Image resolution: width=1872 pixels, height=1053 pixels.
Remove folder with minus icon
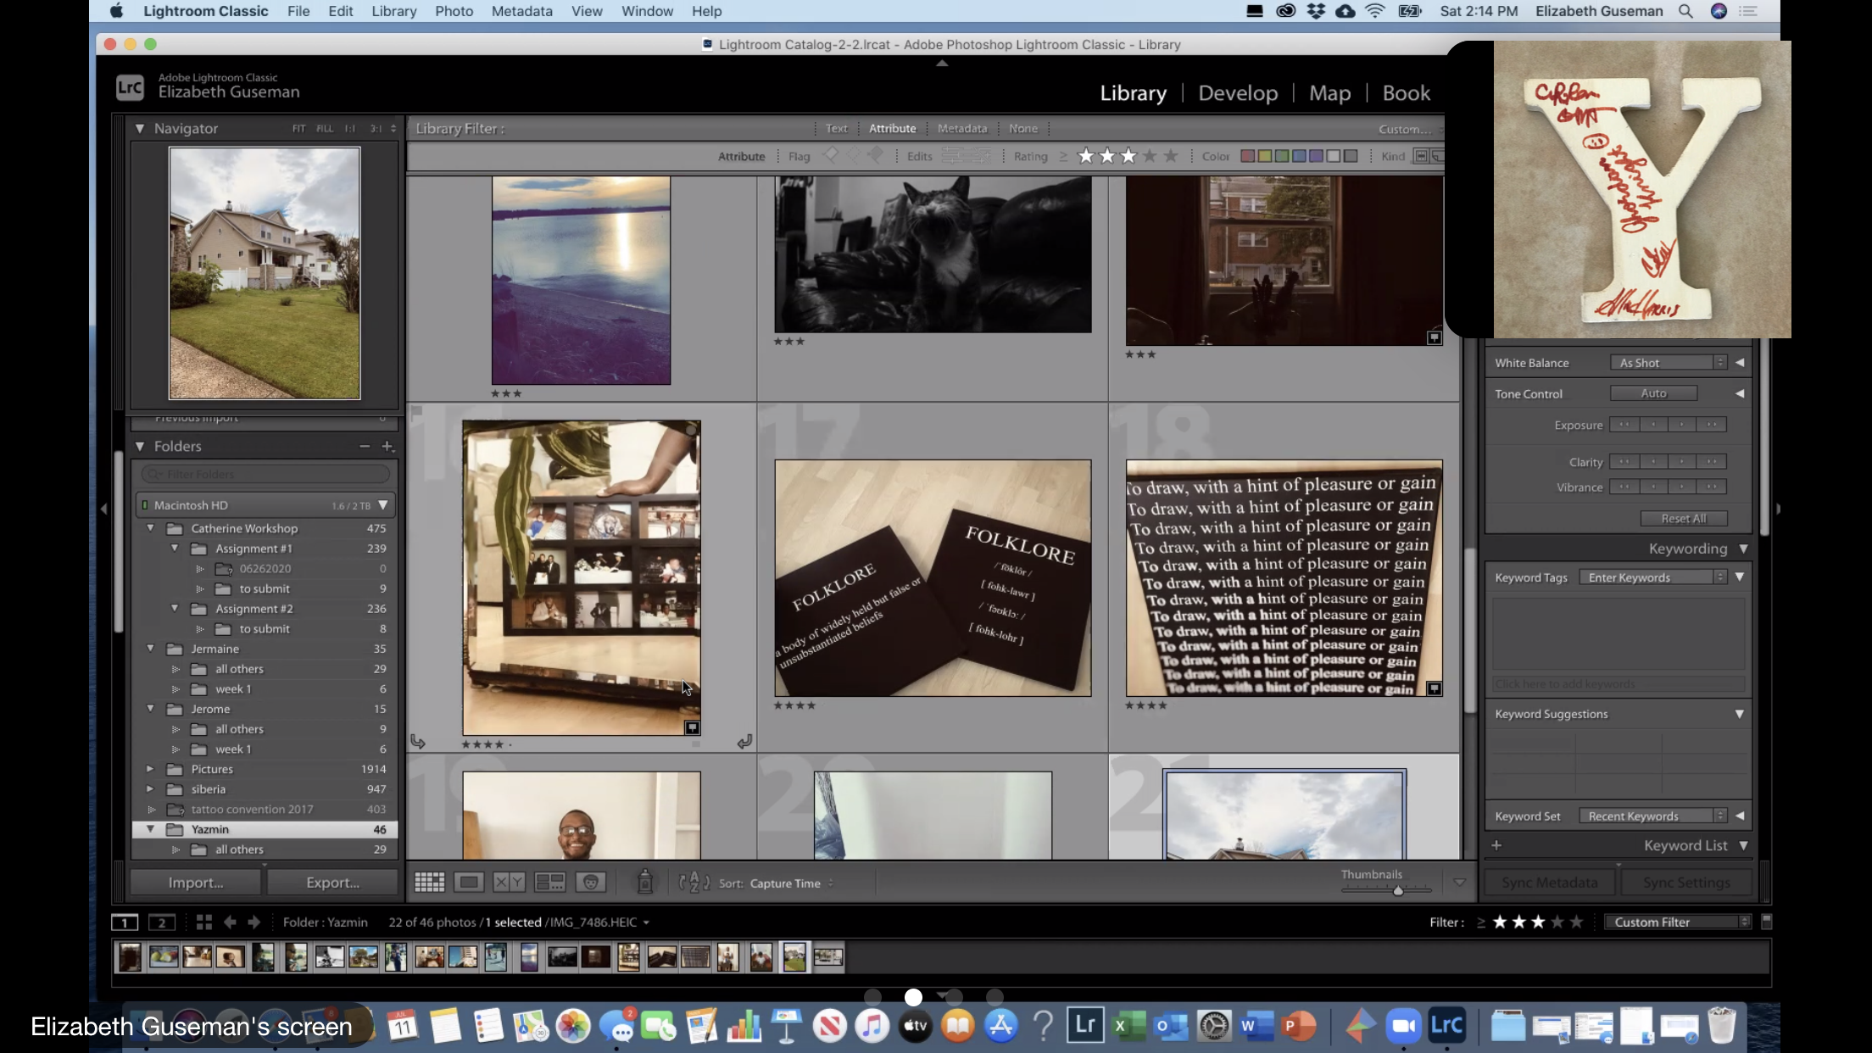[365, 446]
